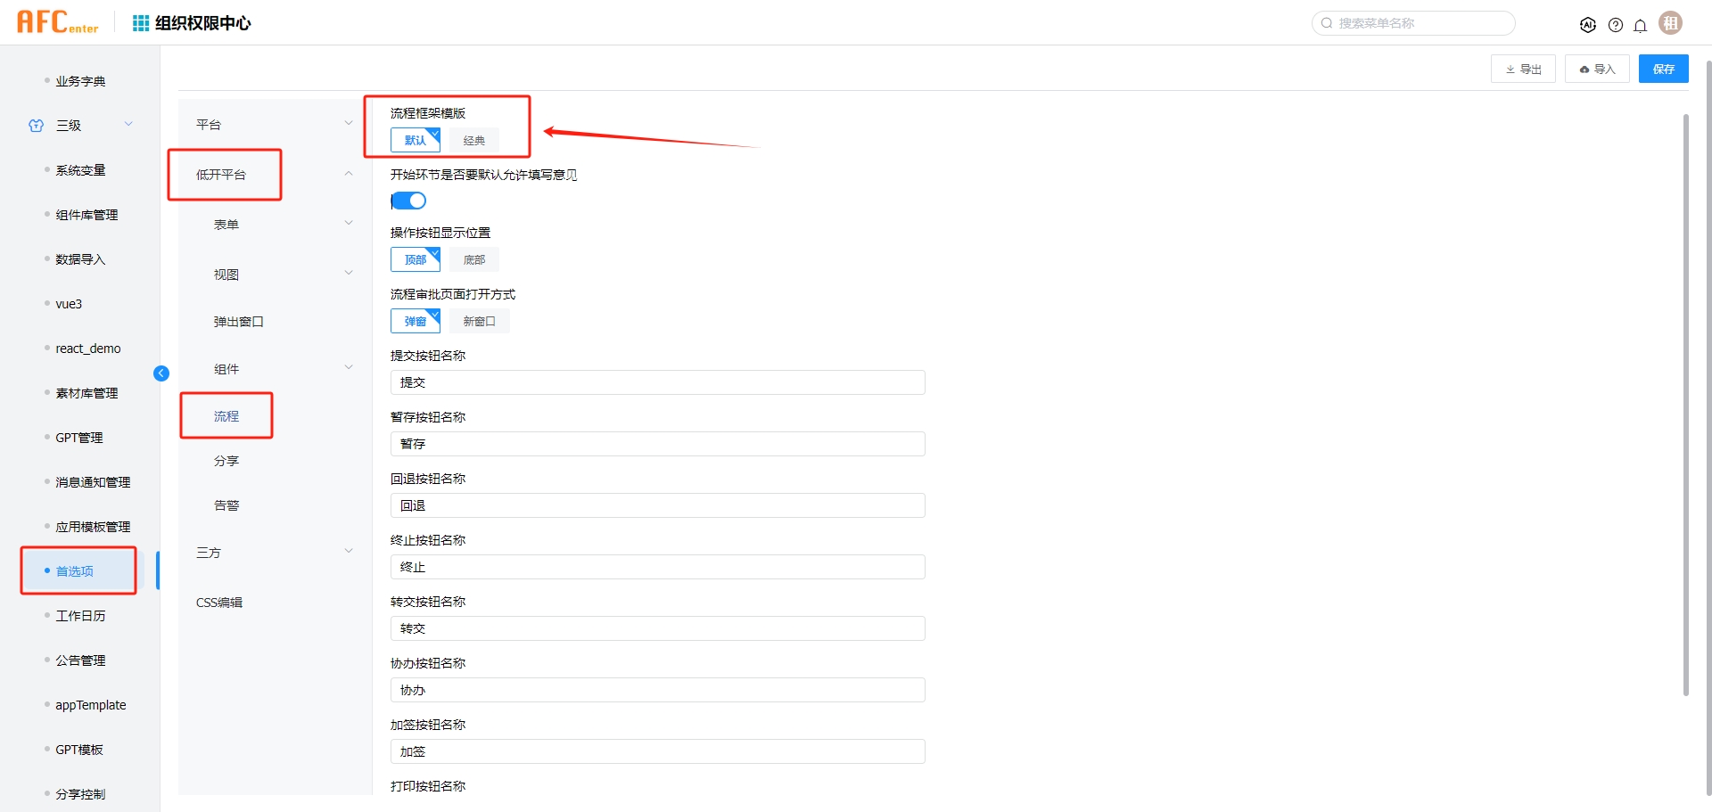Screen dimensions: 1712x812
Task: Expand the 平台 section chevron
Action: point(348,124)
